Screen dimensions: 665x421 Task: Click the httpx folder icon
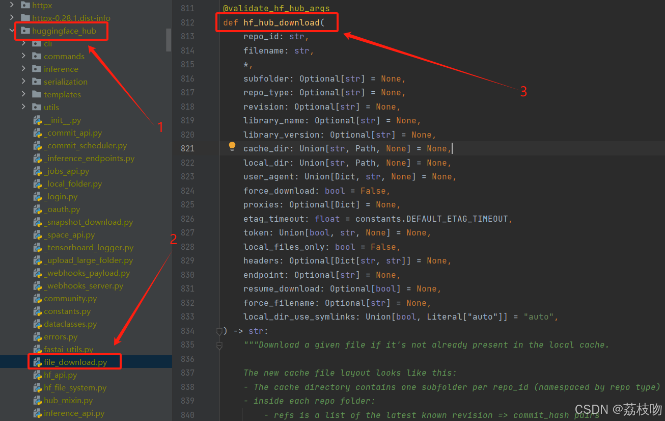tap(24, 5)
